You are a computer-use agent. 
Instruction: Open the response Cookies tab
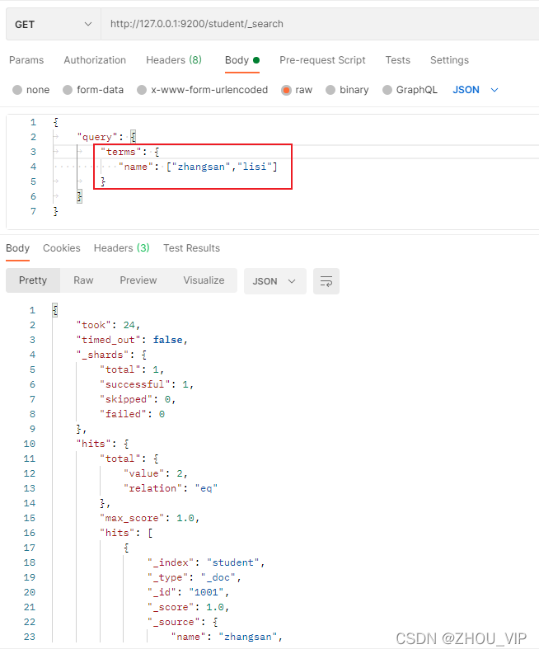pyautogui.click(x=62, y=248)
